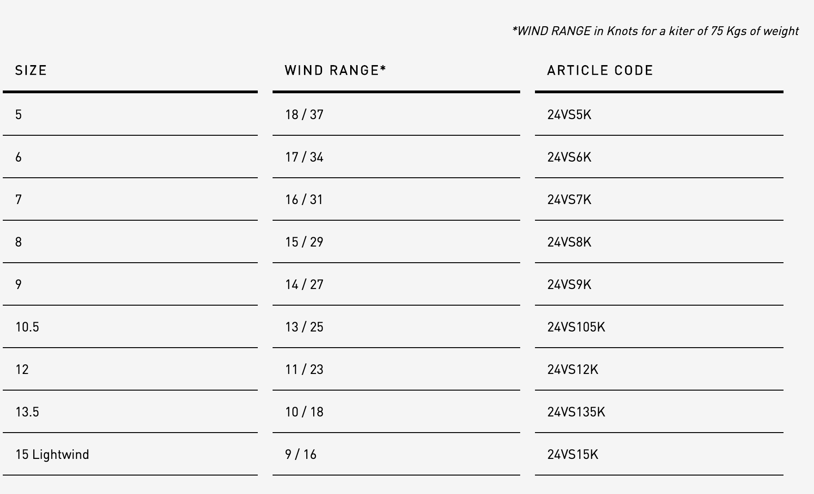Viewport: 814px width, 494px height.
Task: Select article code 24VS9K
Action: point(569,284)
